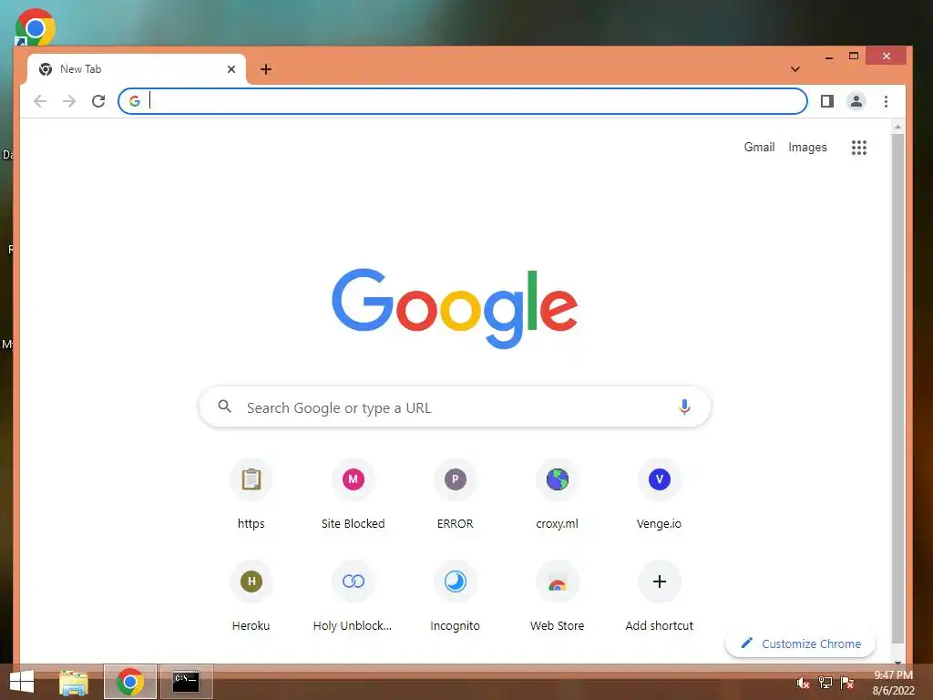Reload the current page
Screen dimensions: 933x700
pyautogui.click(x=98, y=101)
